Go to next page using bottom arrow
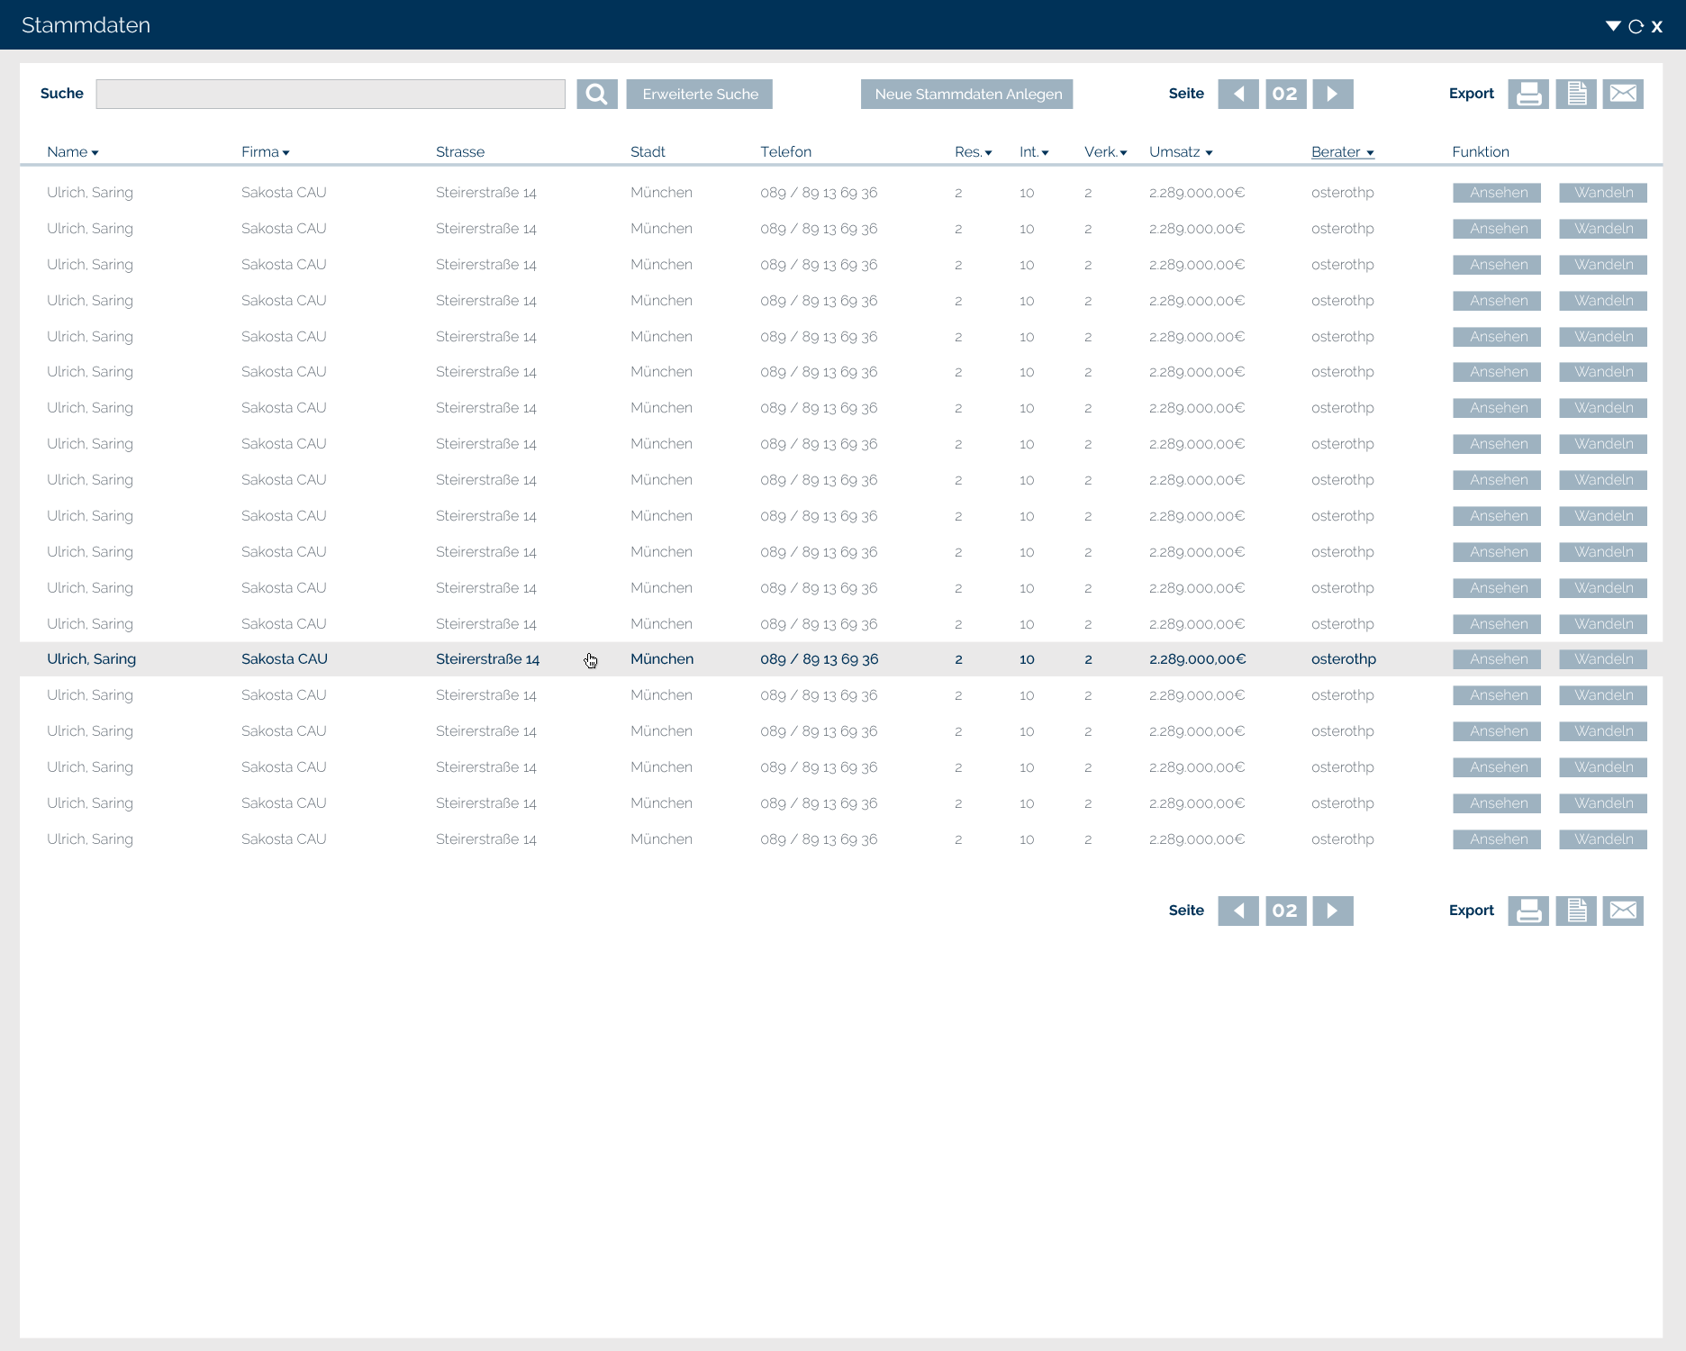Viewport: 1686px width, 1351px height. click(x=1332, y=911)
